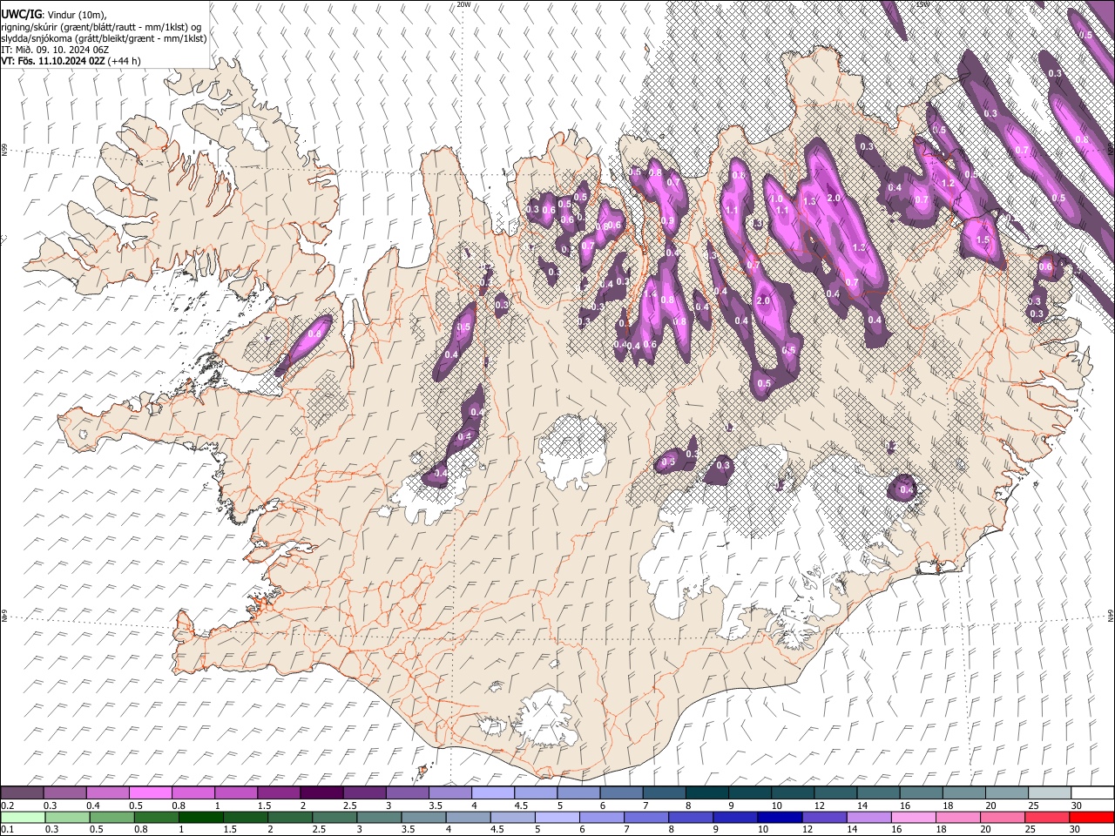The image size is (1115, 836).
Task: Click the palest green 0.1–0.3 swatch in the rain legend row
Action: click(22, 817)
